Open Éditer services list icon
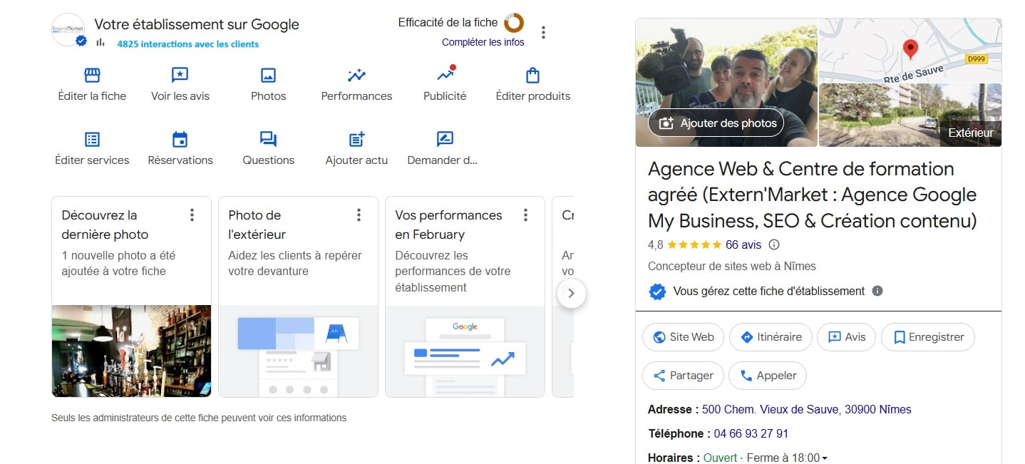Viewport: 1025px width, 464px height. click(92, 139)
